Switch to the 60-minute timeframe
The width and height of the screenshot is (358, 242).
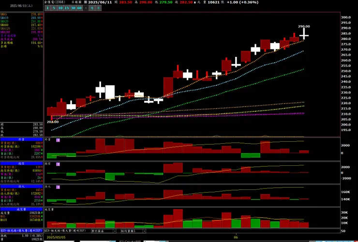(79, 8)
